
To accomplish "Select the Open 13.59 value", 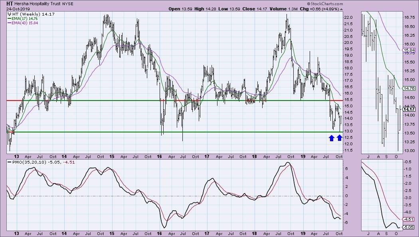I will (180, 9).
